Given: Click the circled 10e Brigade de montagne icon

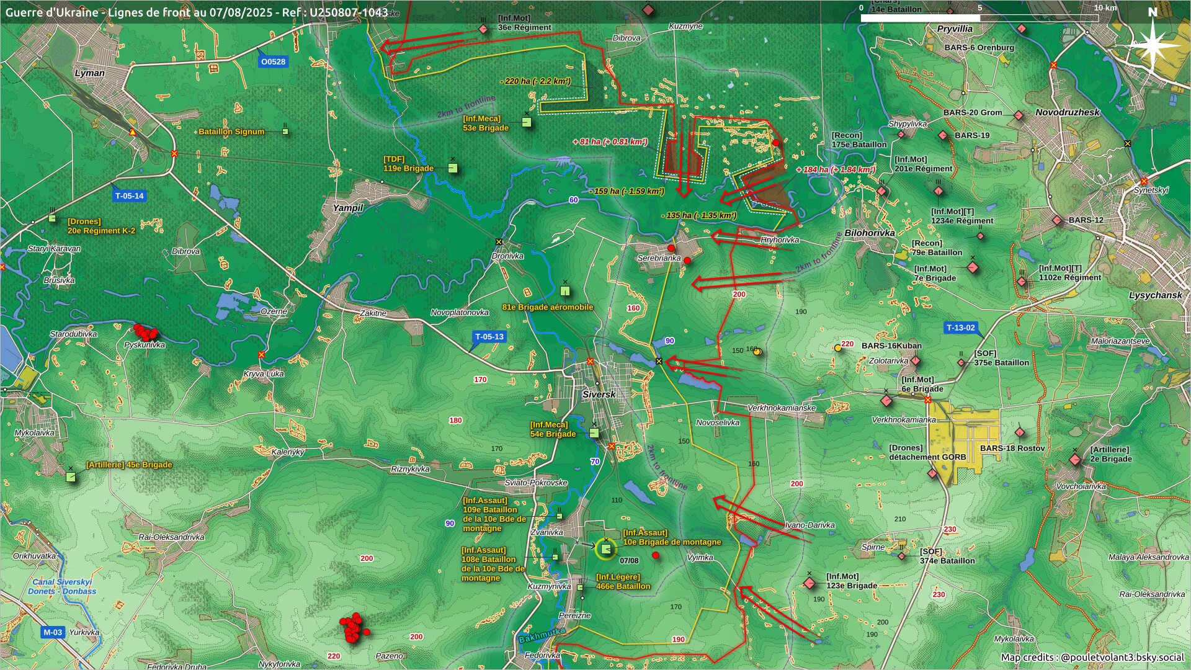Looking at the screenshot, I should 606,548.
